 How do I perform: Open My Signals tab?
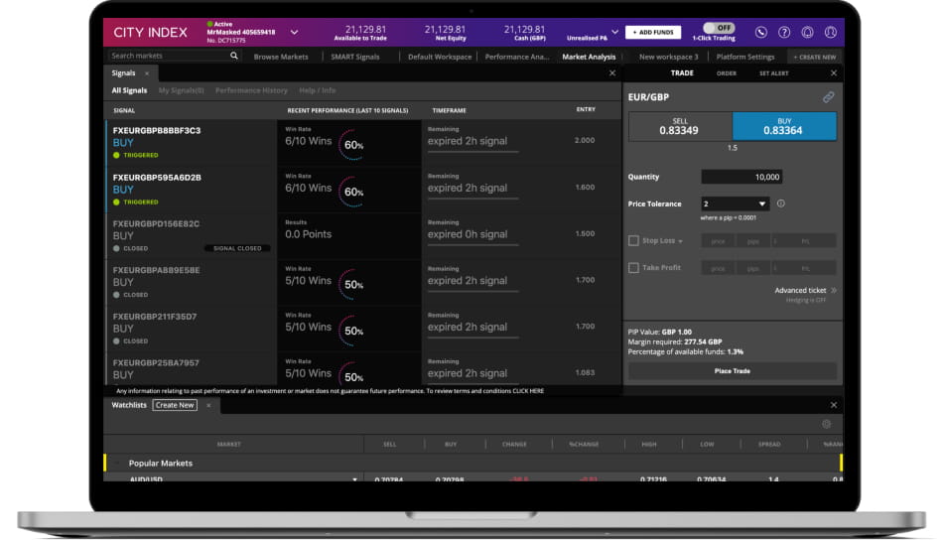181,90
